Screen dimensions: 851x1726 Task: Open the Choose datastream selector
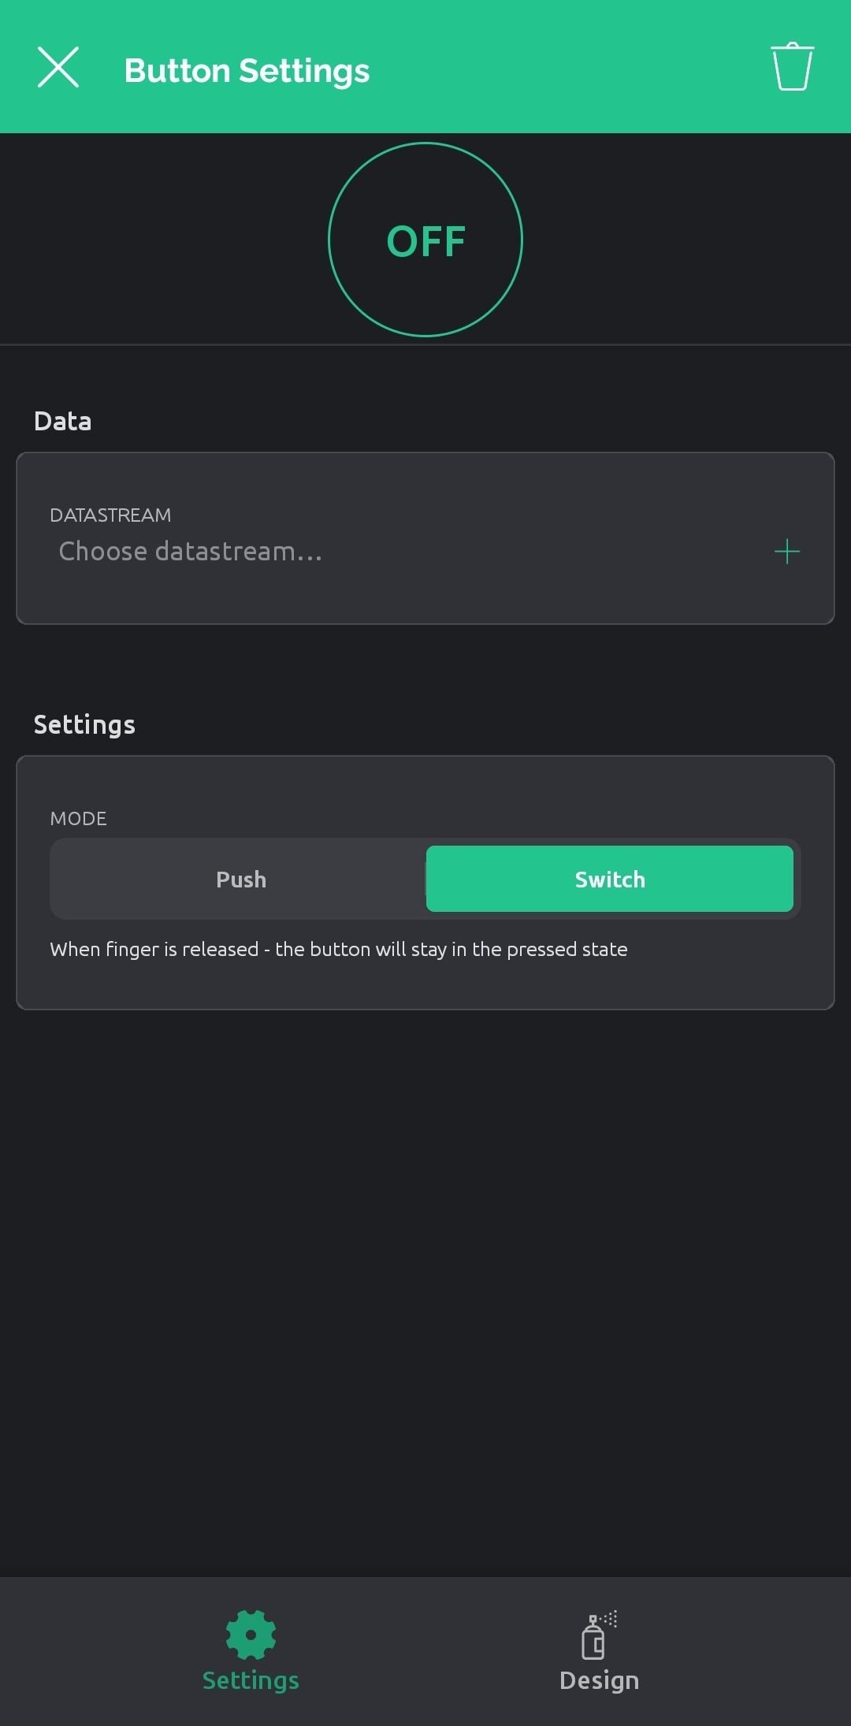191,552
